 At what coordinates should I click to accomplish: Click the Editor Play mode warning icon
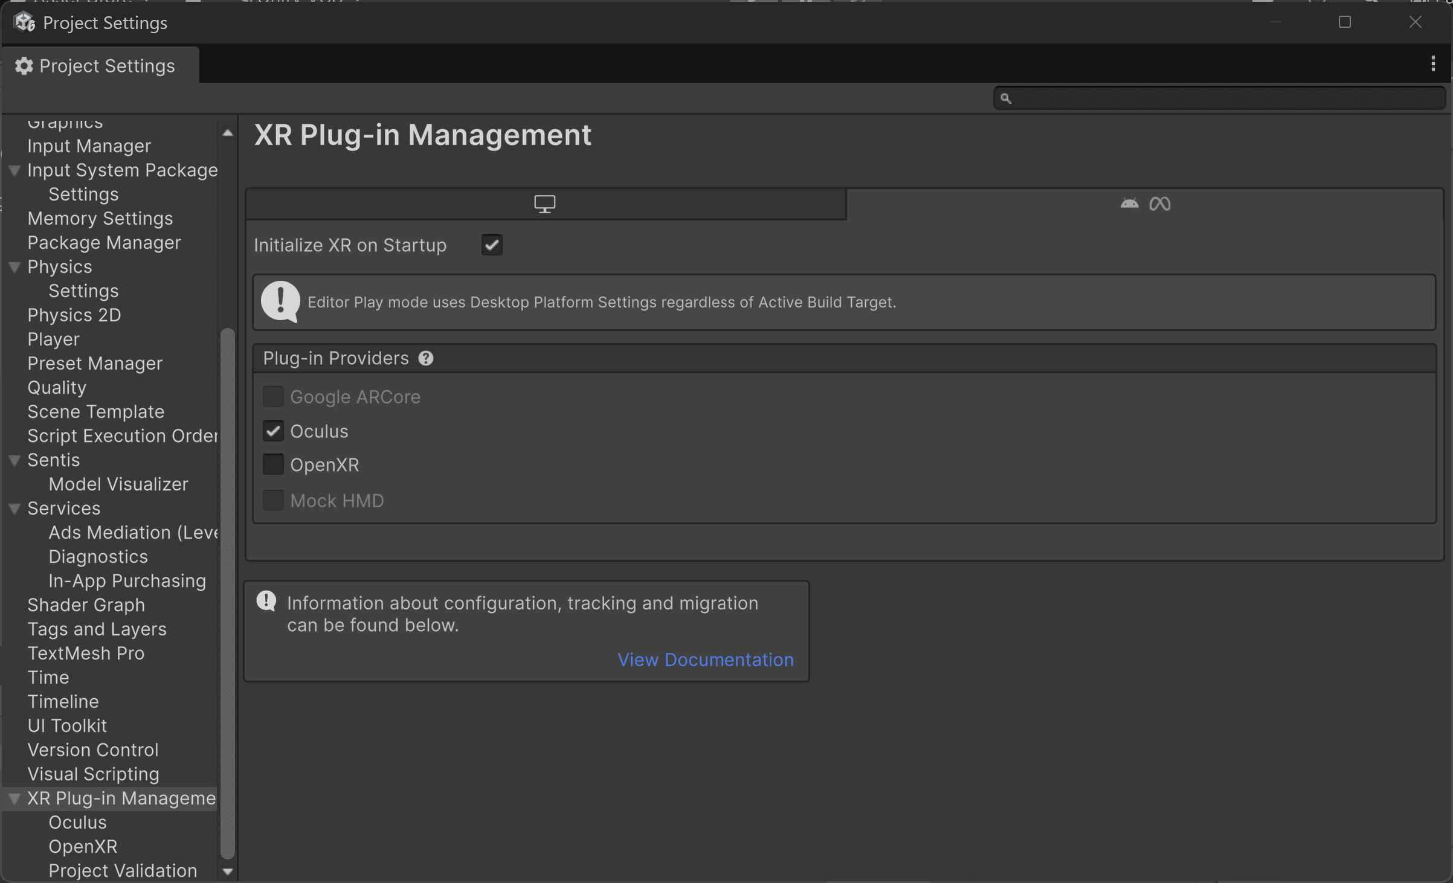coord(280,302)
